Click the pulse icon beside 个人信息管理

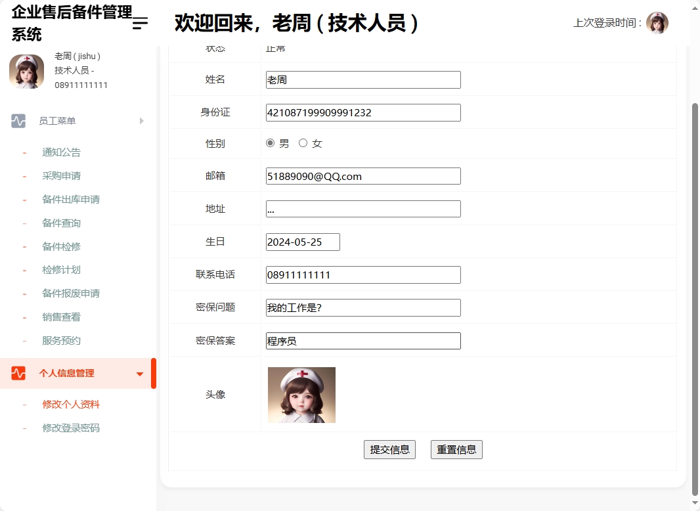click(x=18, y=373)
